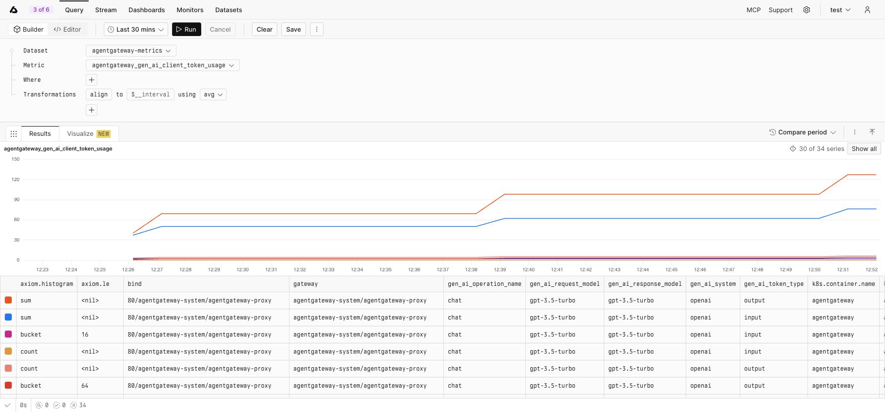Click the checkmark status icon in footer

coord(8,405)
